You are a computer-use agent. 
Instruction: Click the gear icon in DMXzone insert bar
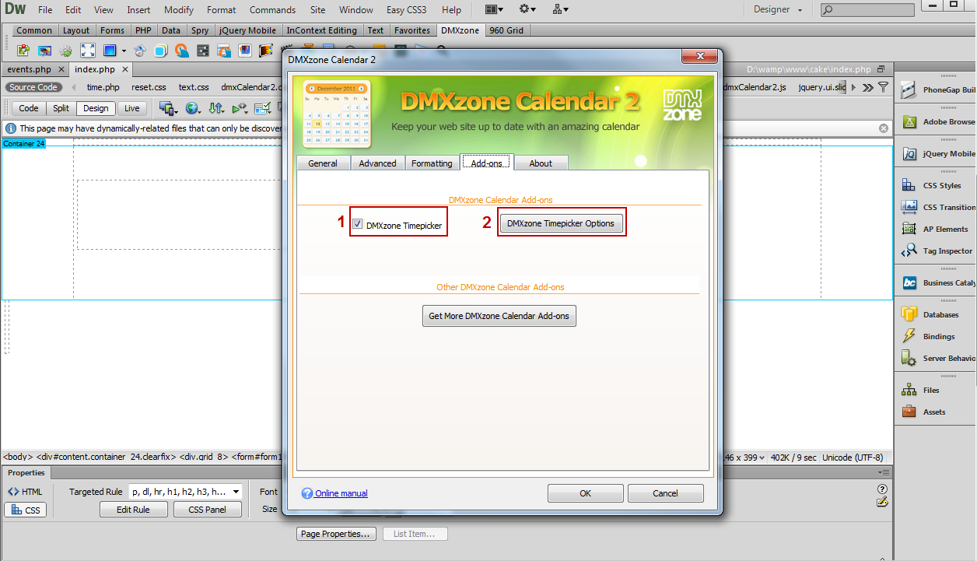tap(66, 51)
